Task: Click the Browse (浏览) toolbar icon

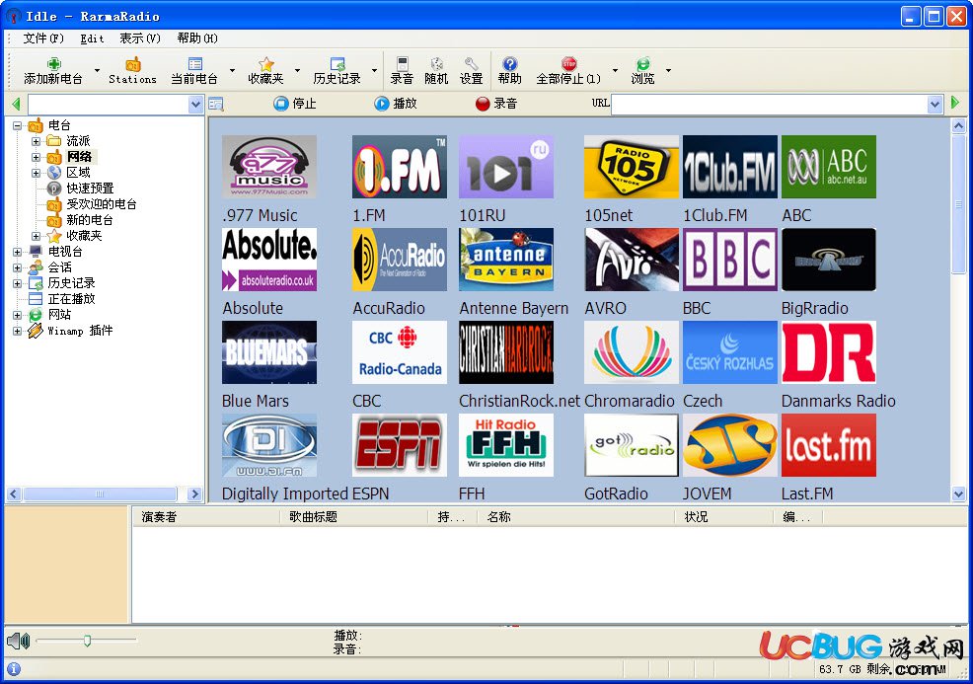Action: tap(642, 64)
